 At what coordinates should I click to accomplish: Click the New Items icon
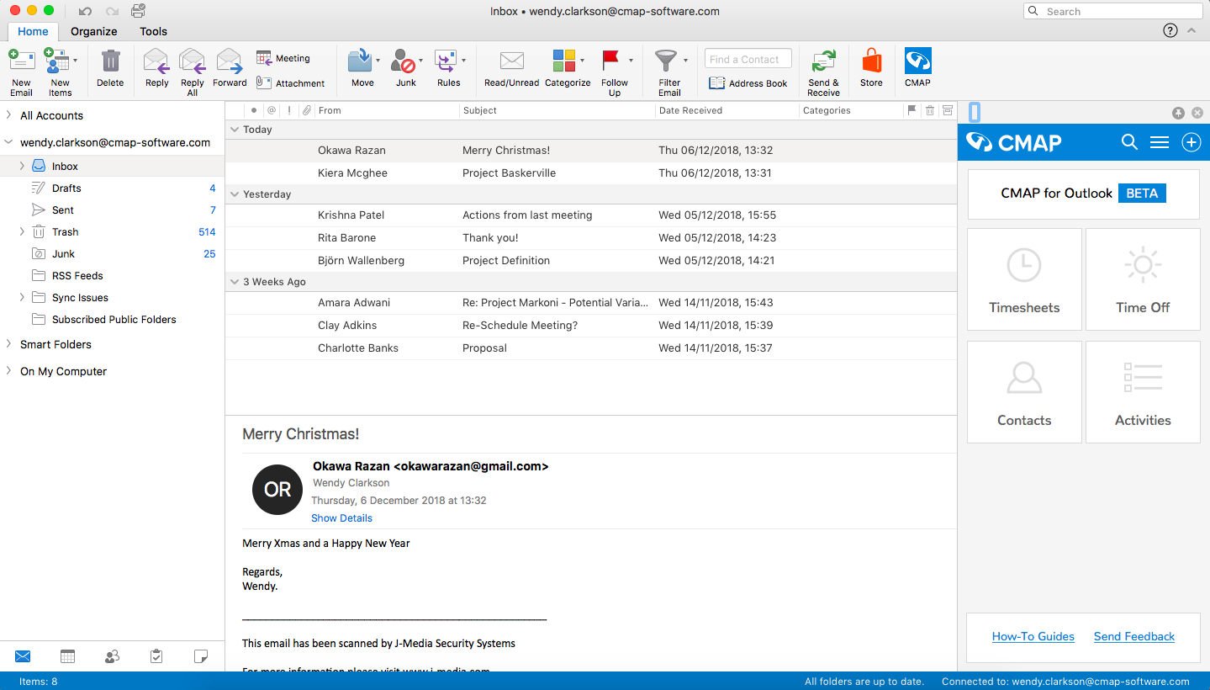coord(56,61)
